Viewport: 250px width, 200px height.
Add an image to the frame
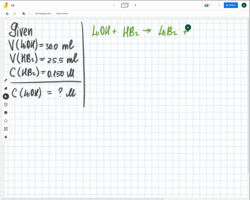click(6, 113)
